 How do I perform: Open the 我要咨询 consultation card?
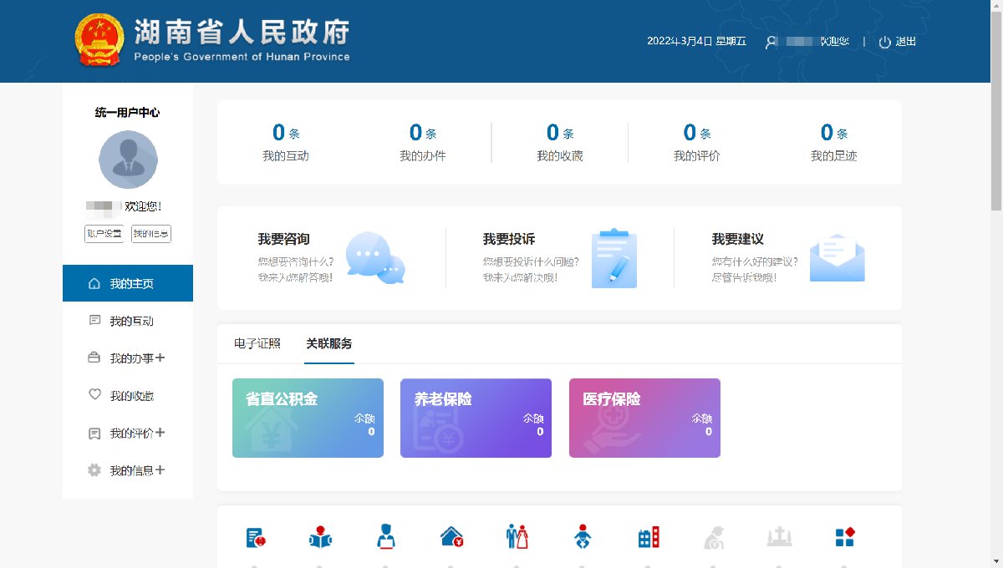pyautogui.click(x=331, y=257)
